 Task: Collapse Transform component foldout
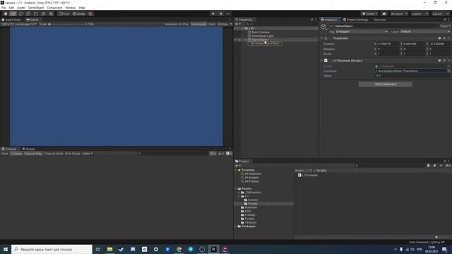tap(322, 38)
